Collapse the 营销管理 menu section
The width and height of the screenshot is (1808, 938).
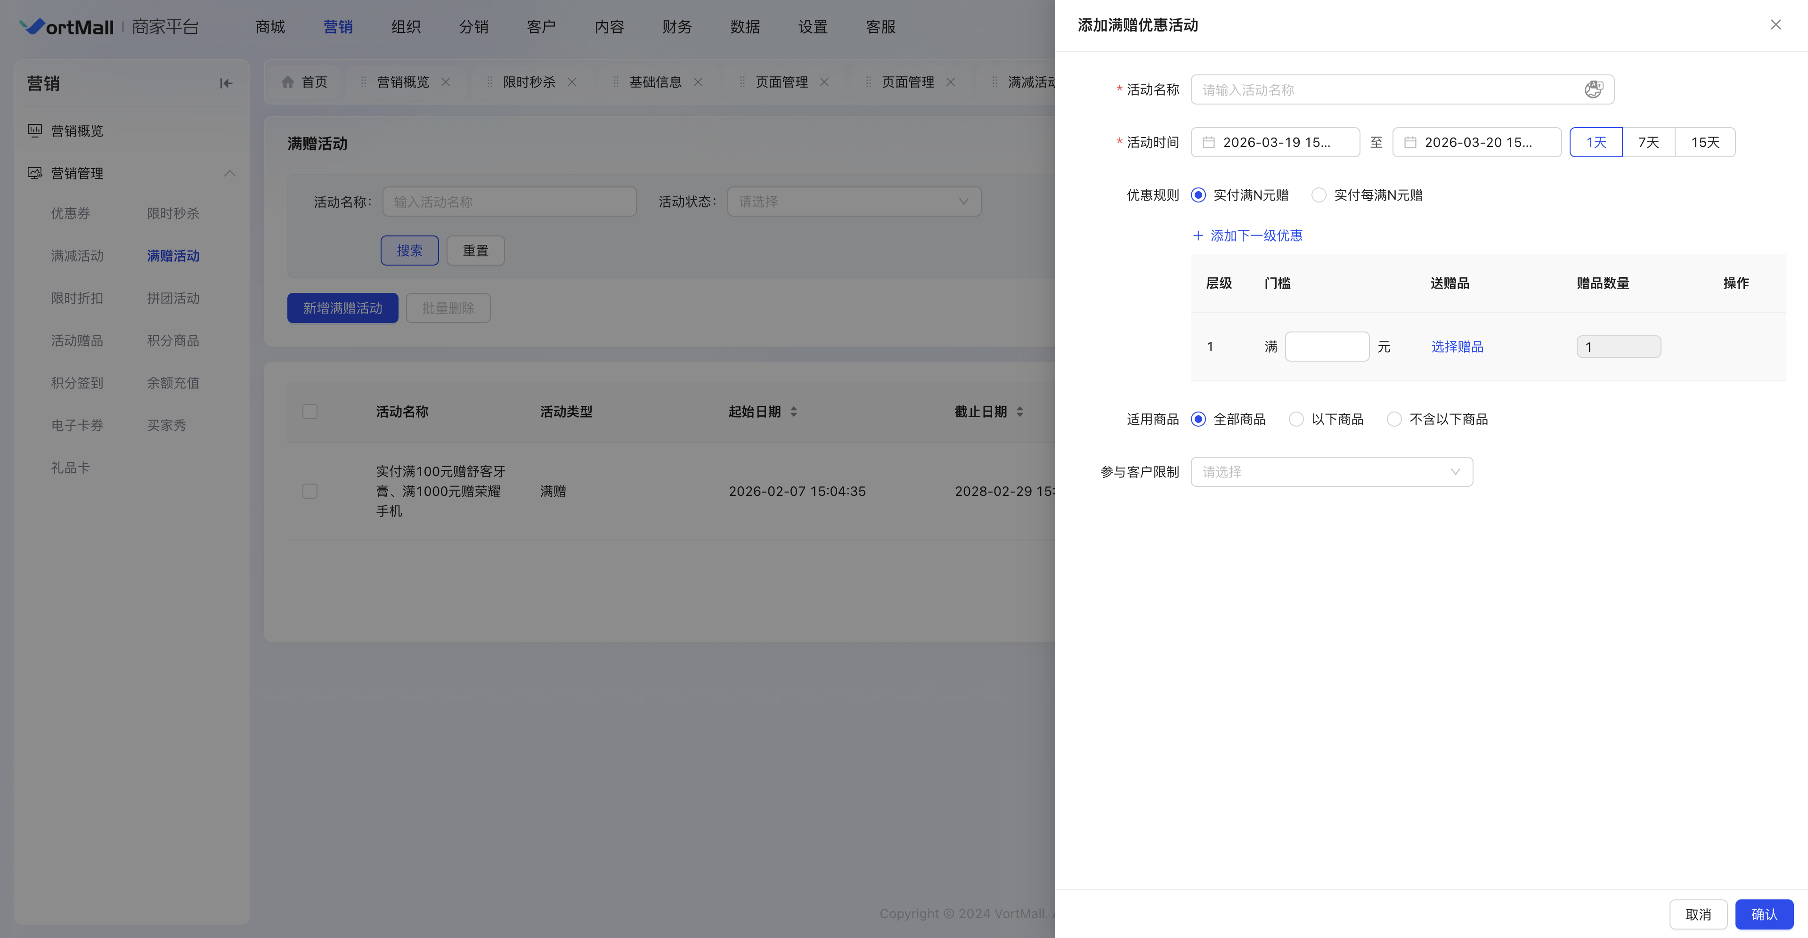[x=229, y=173]
